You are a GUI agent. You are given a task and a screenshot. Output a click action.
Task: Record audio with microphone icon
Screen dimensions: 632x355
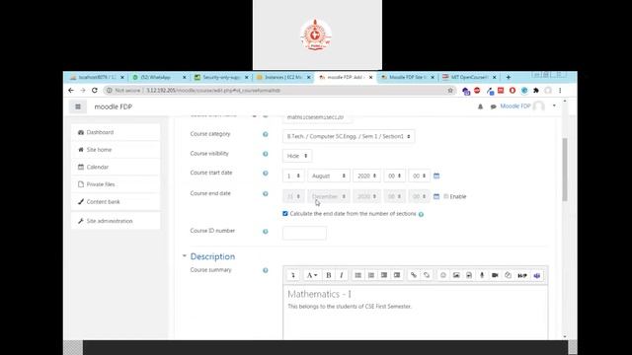(x=482, y=275)
